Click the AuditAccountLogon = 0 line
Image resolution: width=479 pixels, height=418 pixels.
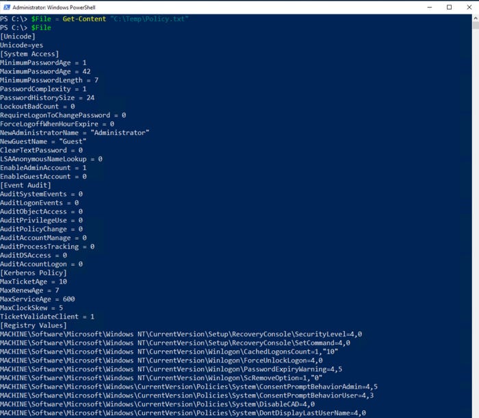(x=41, y=264)
